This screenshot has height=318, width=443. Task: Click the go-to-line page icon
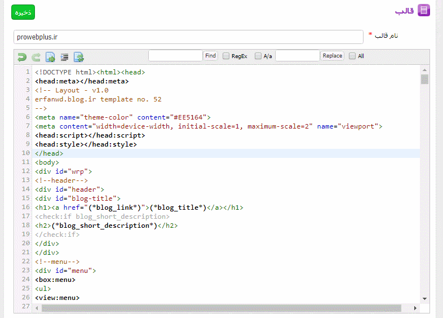50,56
